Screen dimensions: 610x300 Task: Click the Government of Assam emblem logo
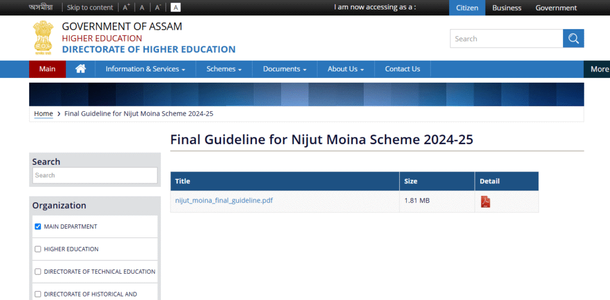(42, 38)
